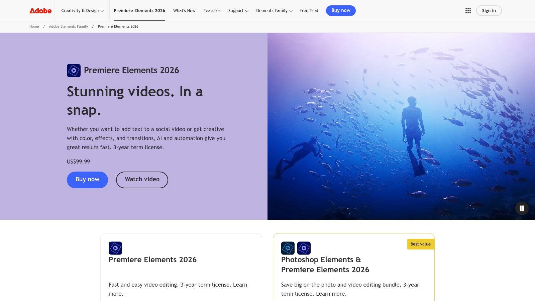Select the Premiere Elements icon on the left card
Viewport: 535px width, 301px height.
(x=115, y=248)
